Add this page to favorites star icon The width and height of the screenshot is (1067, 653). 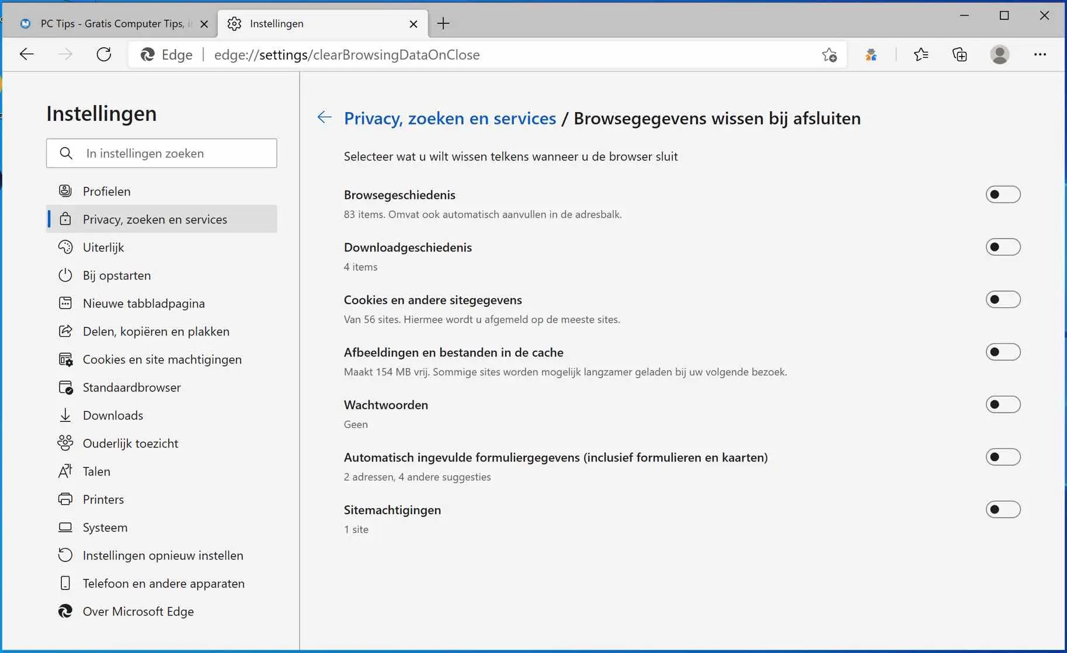[829, 54]
